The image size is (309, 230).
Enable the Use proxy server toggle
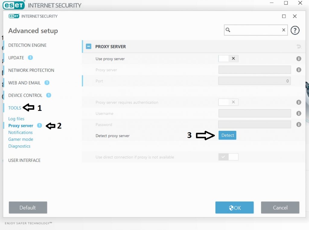click(228, 58)
